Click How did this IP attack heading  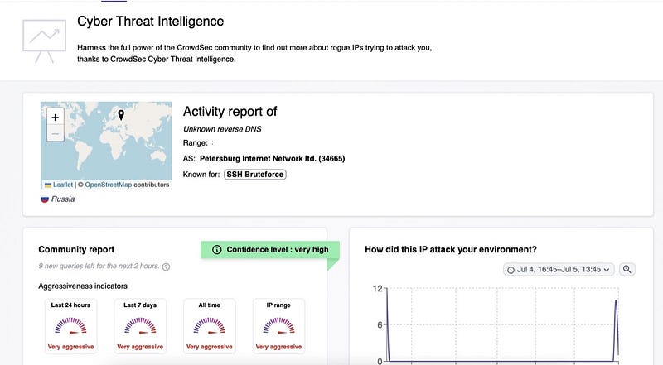click(x=451, y=250)
